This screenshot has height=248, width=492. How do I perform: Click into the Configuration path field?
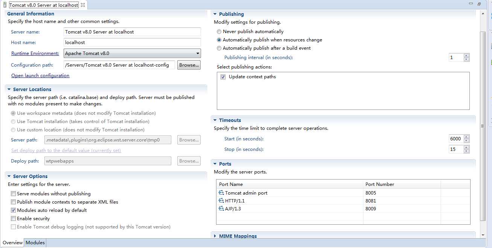pos(119,65)
